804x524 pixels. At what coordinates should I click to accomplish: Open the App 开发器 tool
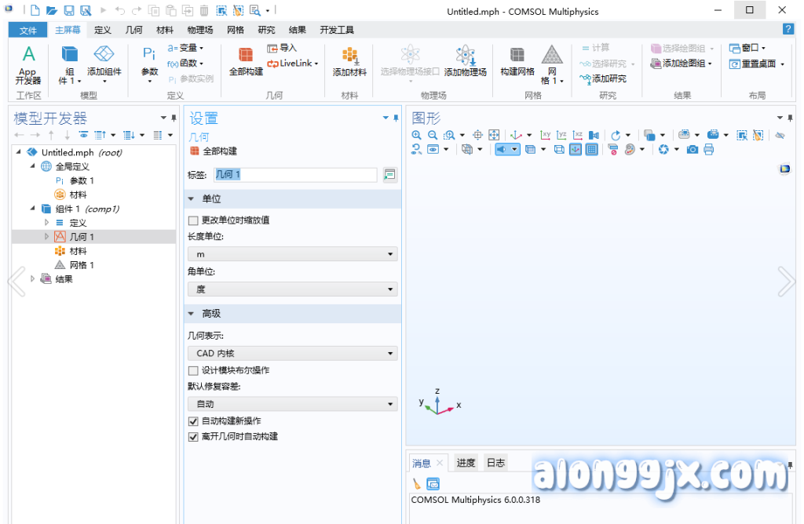[28, 64]
